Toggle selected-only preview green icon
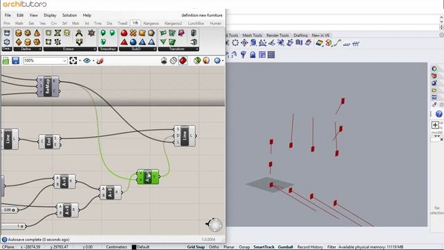 197,60
